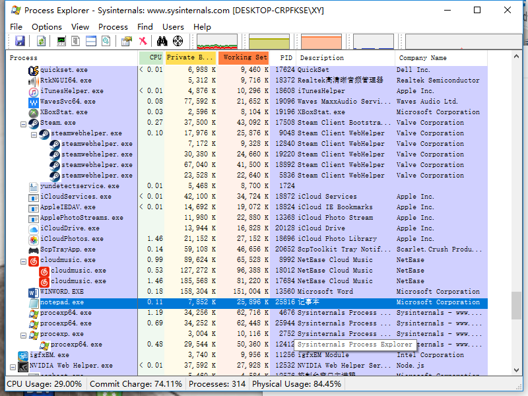Click the quickset.exe process icon
Image resolution: width=528 pixels, height=396 pixels.
[x=34, y=71]
